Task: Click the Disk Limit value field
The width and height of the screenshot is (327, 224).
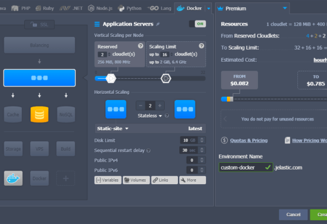Action: (190, 140)
